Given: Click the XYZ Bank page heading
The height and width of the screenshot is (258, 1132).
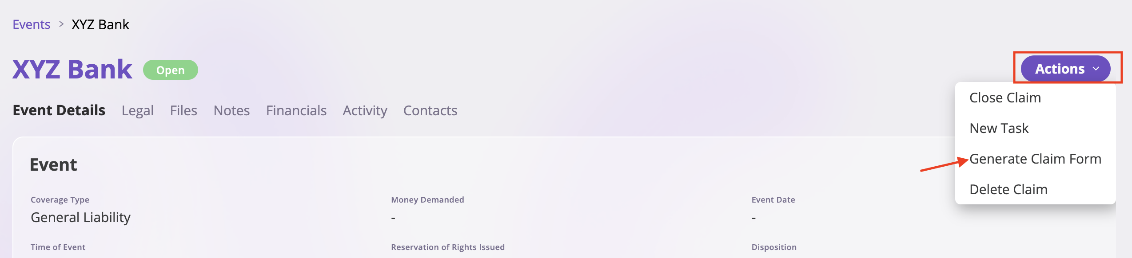Looking at the screenshot, I should tap(72, 69).
